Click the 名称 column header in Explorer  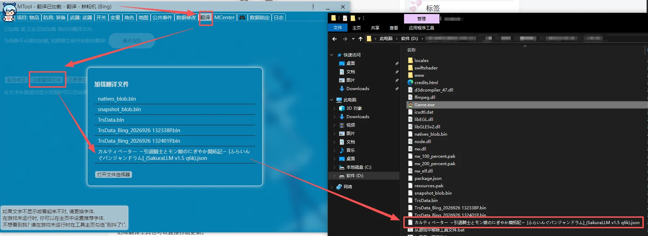411,50
